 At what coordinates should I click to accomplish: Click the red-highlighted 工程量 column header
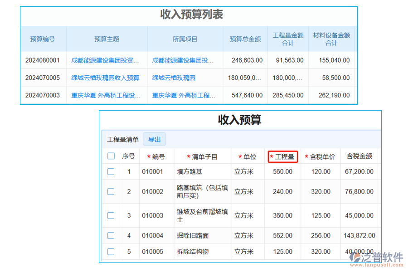coord(283,155)
